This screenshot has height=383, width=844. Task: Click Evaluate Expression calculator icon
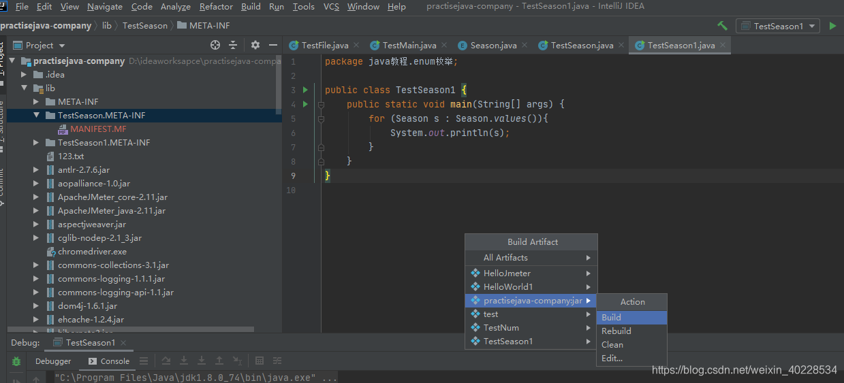pyautogui.click(x=260, y=361)
